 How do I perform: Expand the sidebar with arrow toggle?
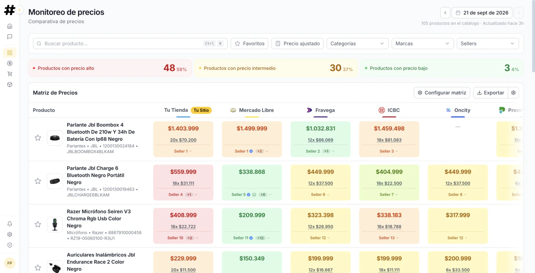(20, 10)
